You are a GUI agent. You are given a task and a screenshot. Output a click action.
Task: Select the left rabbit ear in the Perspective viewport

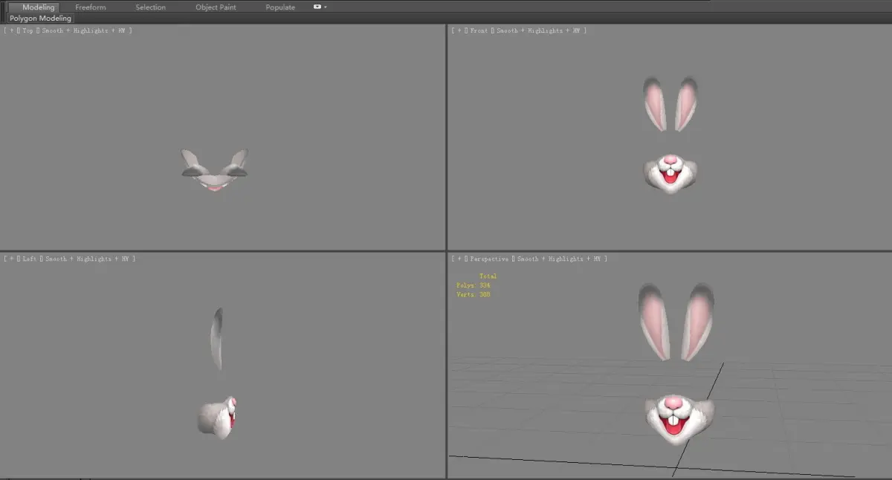(655, 321)
